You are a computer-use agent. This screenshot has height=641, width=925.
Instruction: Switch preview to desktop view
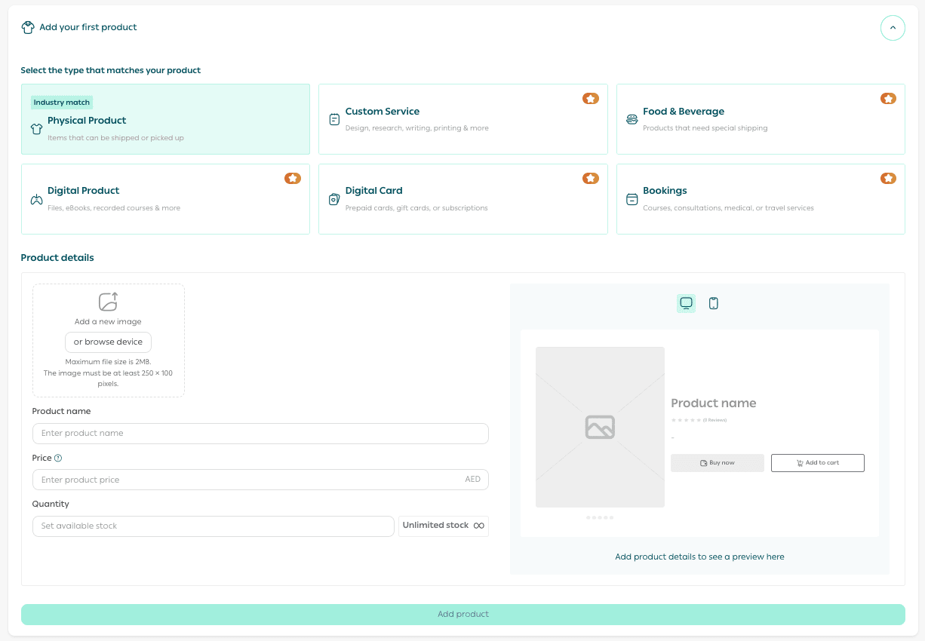686,303
